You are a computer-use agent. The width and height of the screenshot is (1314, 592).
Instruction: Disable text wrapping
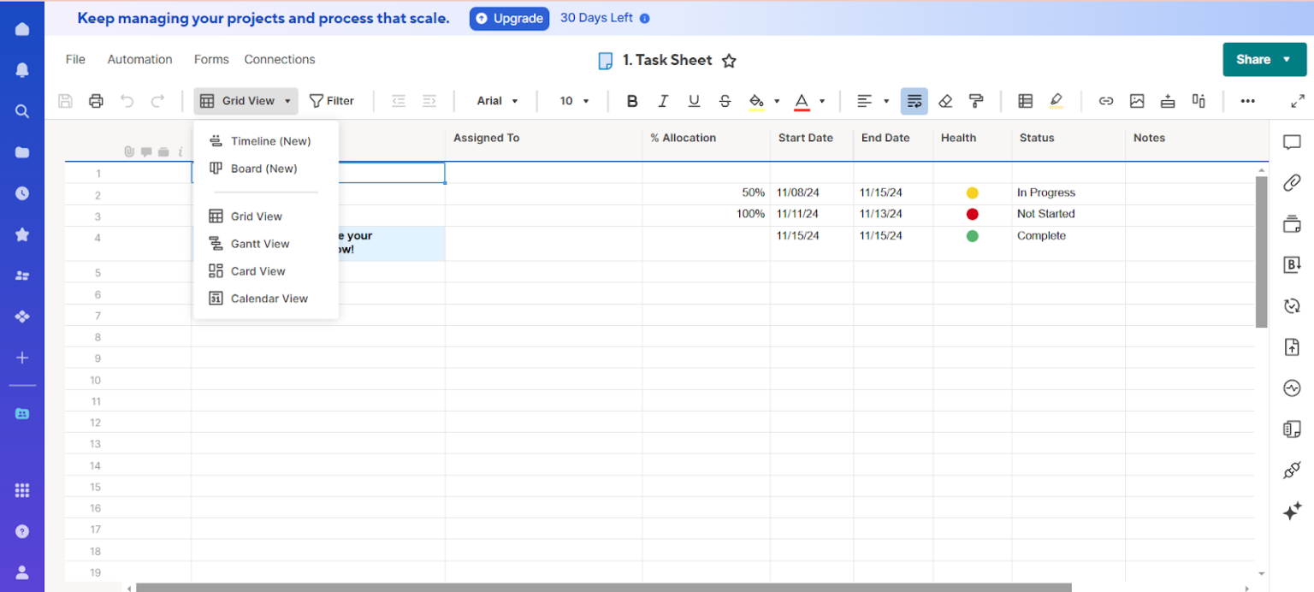[x=914, y=100]
